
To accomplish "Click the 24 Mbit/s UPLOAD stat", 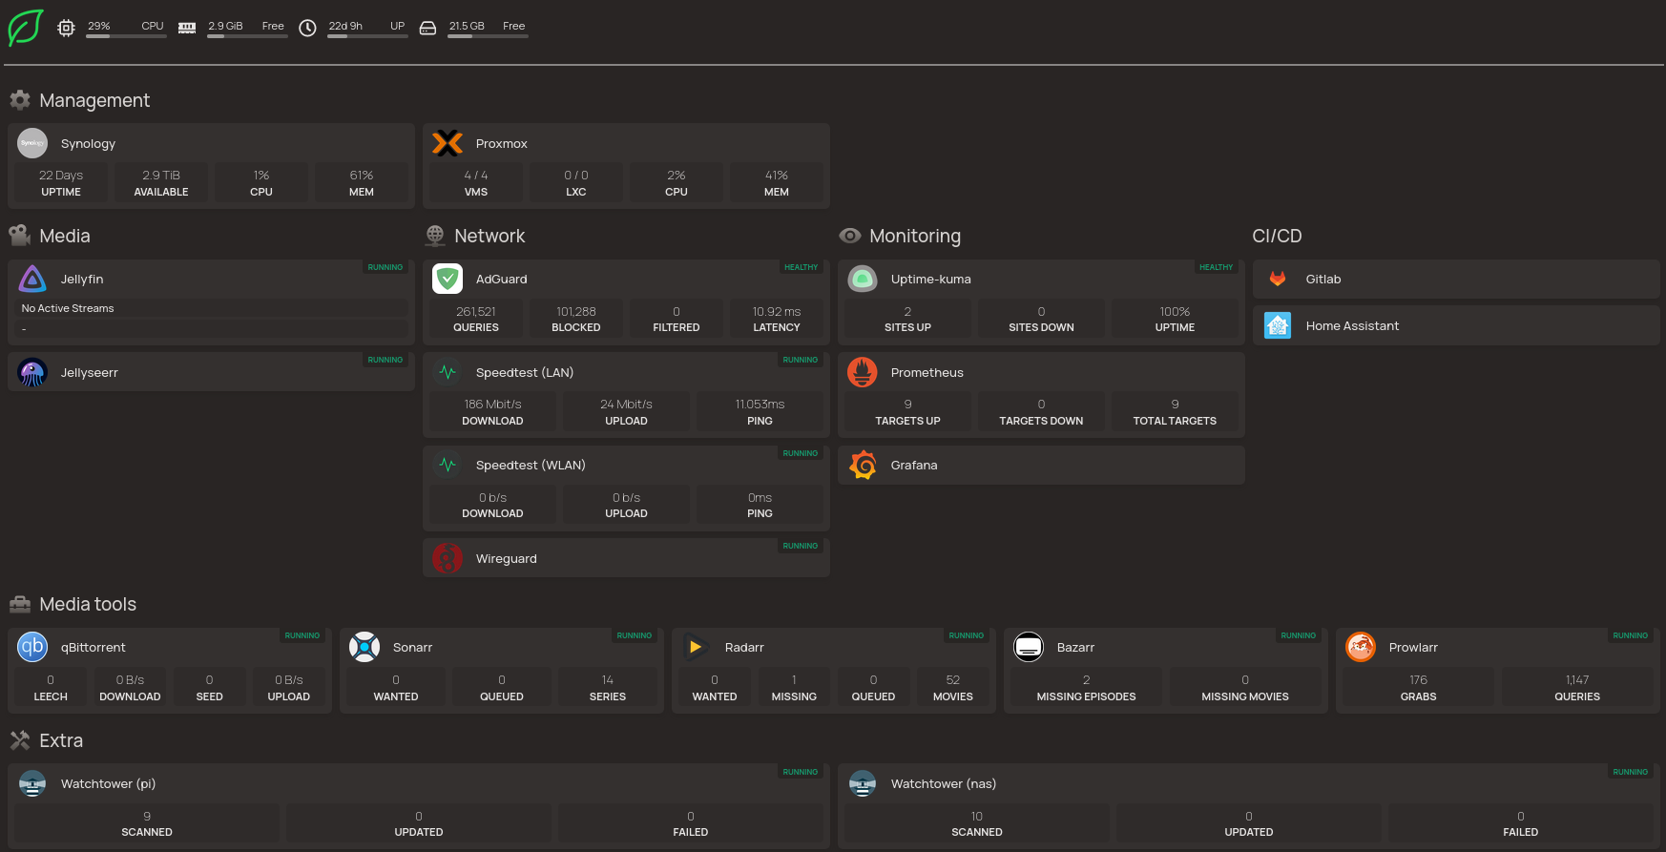I will click(x=626, y=412).
